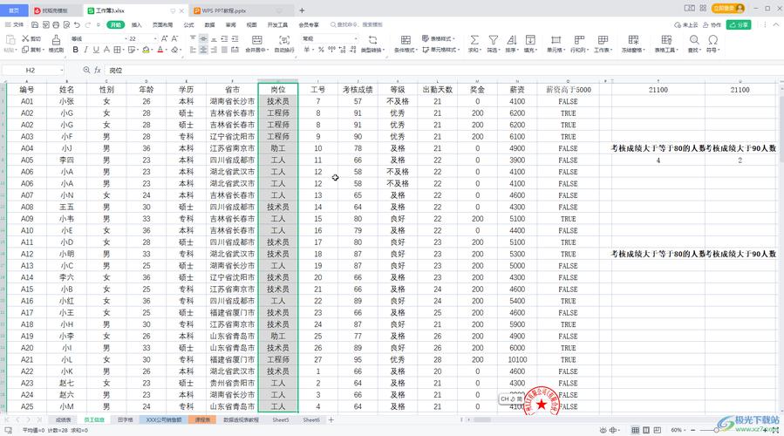Toggle middle vertical alignment
This screenshot has width=784, height=436.
[x=203, y=38]
